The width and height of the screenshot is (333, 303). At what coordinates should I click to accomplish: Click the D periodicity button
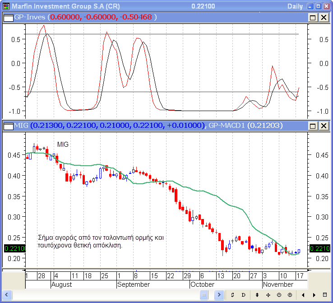pyautogui.click(x=243, y=295)
